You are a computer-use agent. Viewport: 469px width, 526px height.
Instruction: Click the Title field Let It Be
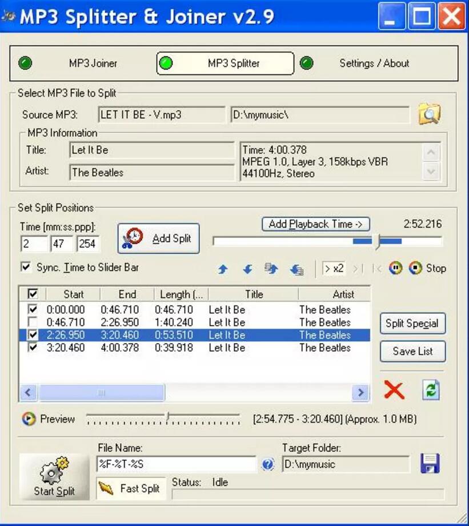[152, 150]
